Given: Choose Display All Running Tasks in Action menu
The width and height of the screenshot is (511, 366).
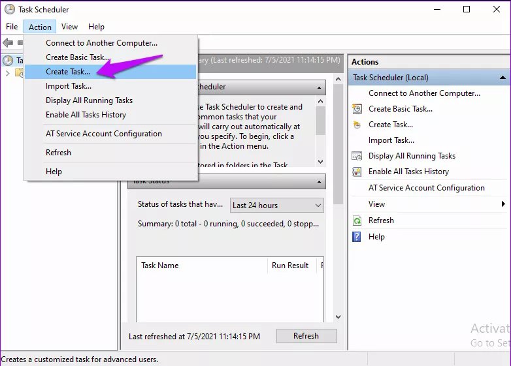Looking at the screenshot, I should [x=110, y=100].
